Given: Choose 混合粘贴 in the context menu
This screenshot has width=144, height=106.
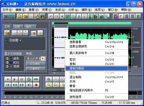Looking at the screenshot, I should point(96,77).
